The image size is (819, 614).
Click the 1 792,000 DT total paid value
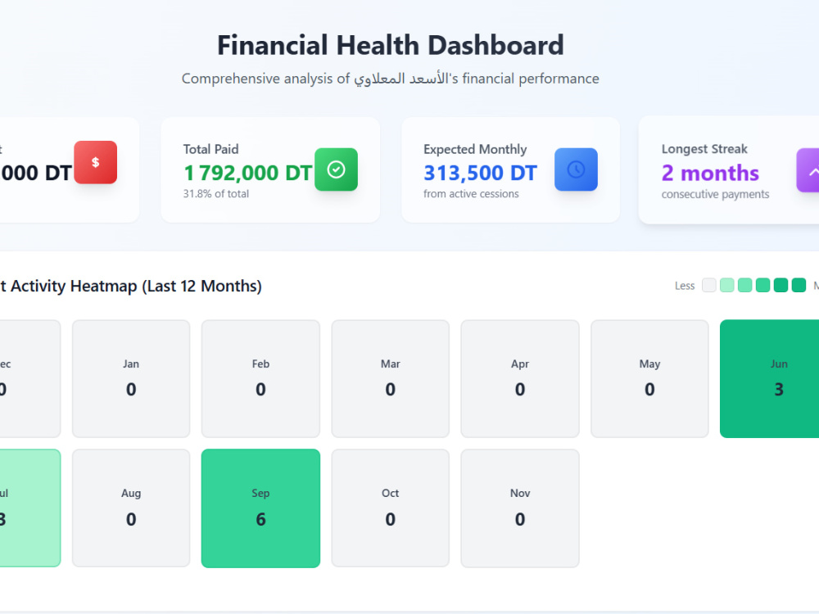pos(247,173)
